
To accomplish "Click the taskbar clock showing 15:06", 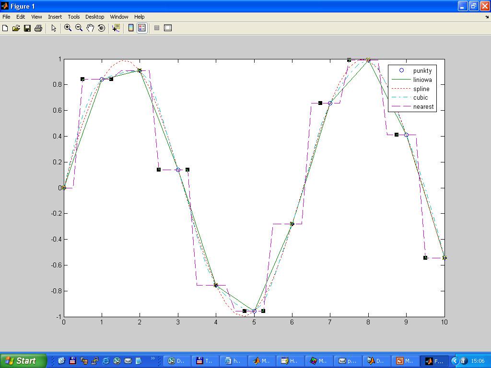I will 478,361.
